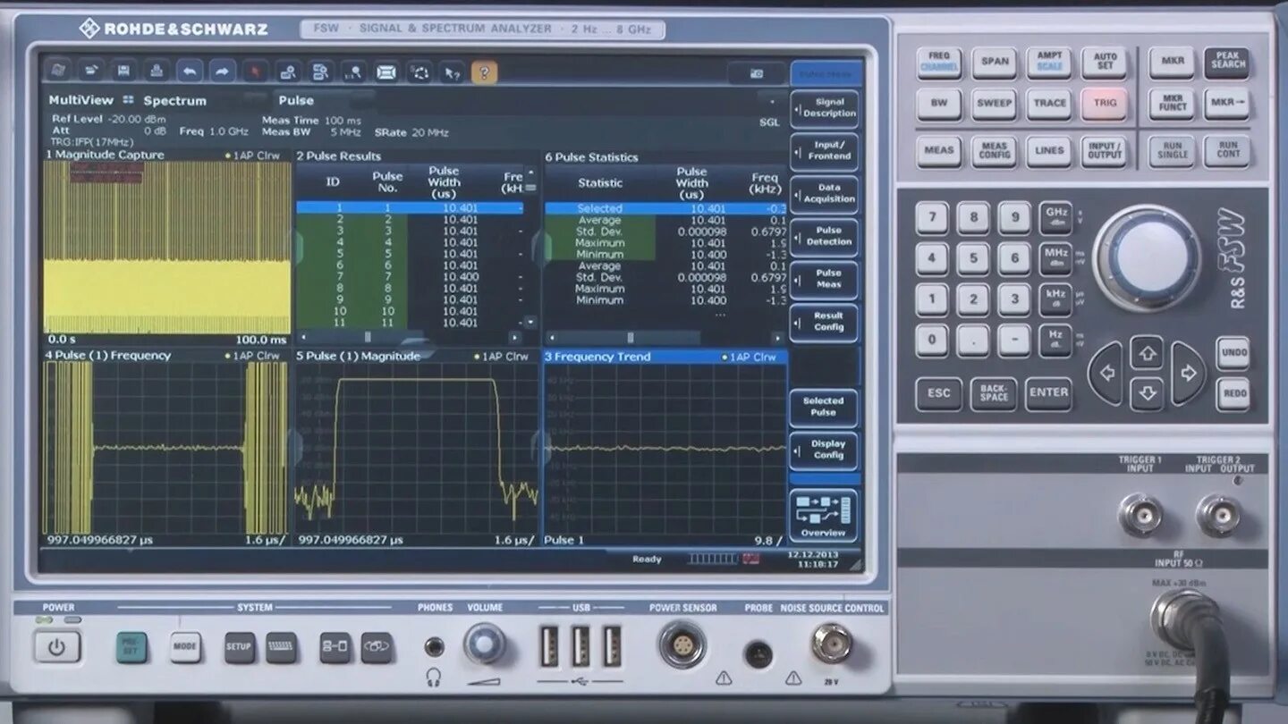Click the zoom off (1:1) toolbar icon

point(353,71)
